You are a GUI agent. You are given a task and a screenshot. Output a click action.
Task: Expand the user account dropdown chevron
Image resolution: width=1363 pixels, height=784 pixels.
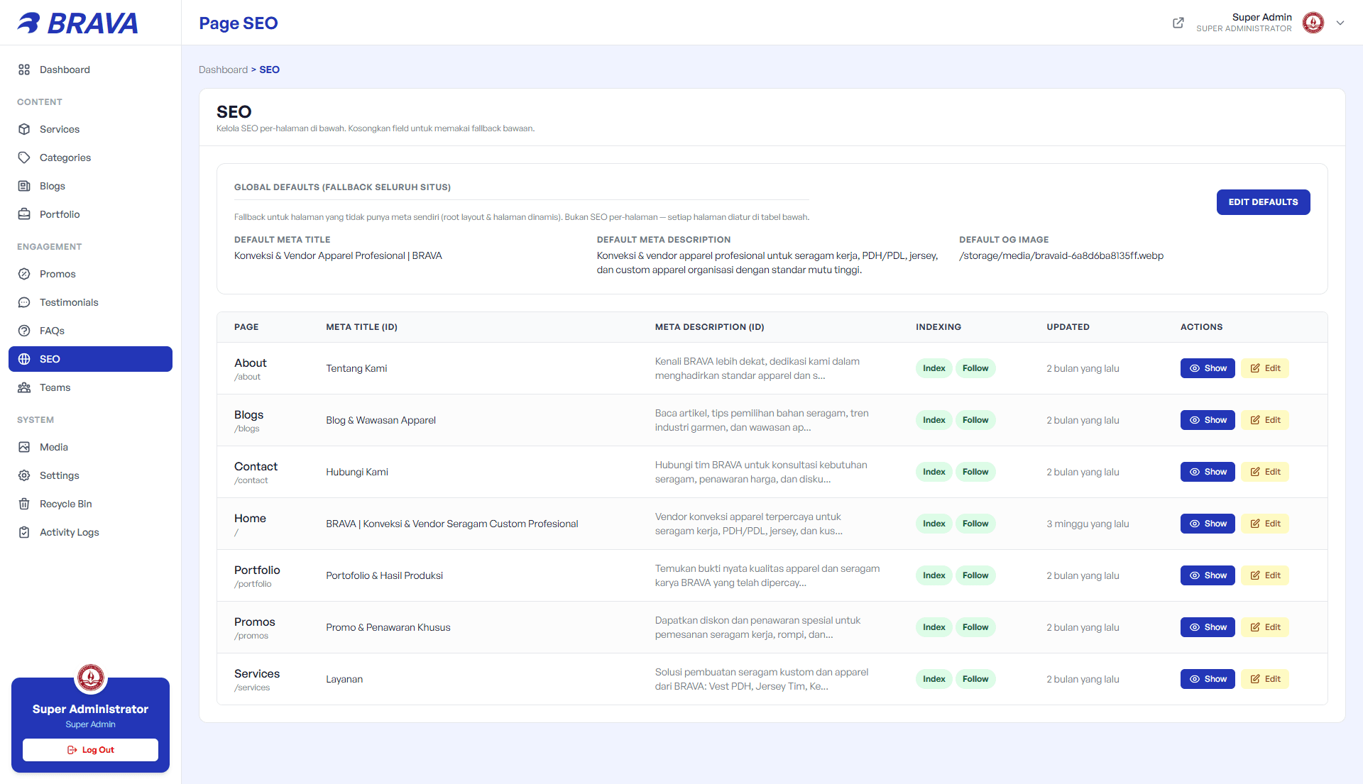1340,23
